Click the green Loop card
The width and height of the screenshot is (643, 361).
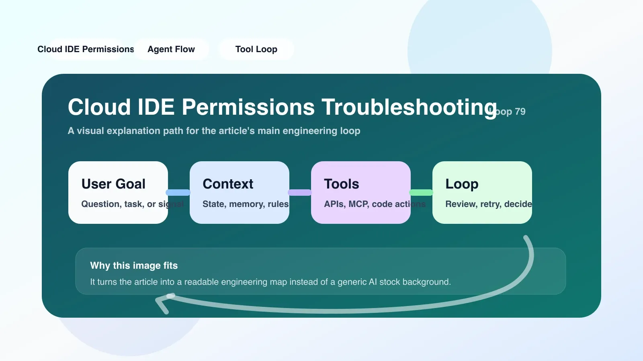482,193
